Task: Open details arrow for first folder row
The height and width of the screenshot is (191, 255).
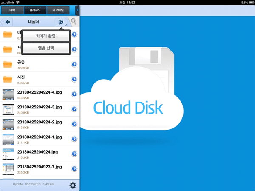Action: pos(74,34)
